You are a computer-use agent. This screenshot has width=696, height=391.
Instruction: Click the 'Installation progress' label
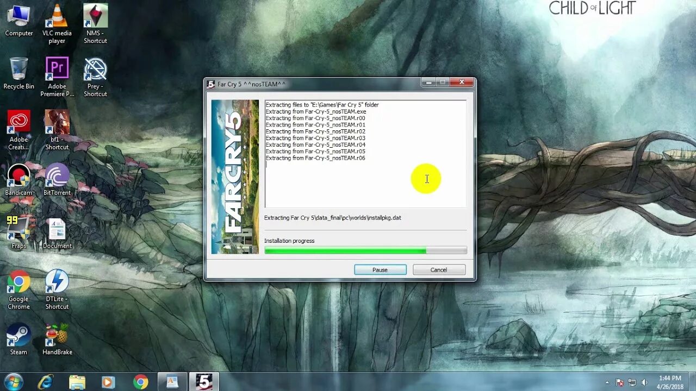[x=289, y=241]
